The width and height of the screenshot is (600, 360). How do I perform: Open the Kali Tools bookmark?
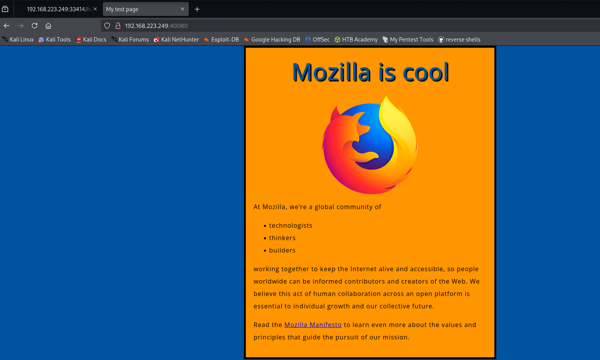click(x=54, y=40)
